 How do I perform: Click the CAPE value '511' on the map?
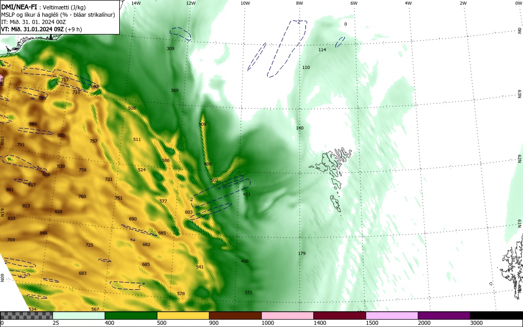click(137, 139)
